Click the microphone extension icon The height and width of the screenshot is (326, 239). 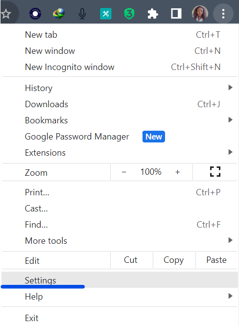[82, 14]
